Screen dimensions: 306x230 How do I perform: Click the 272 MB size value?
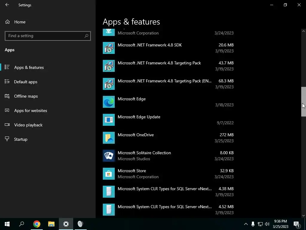227,135
